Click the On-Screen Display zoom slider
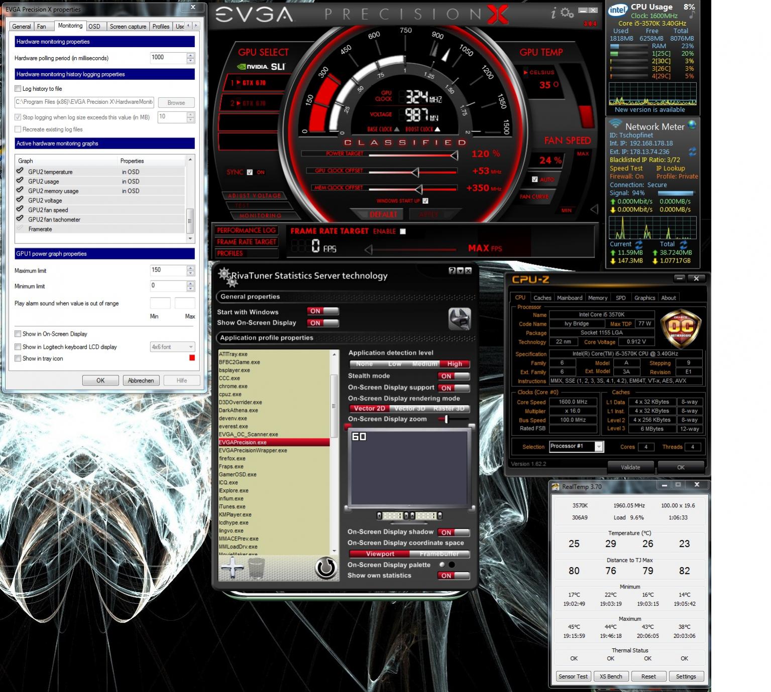 pyautogui.click(x=446, y=419)
